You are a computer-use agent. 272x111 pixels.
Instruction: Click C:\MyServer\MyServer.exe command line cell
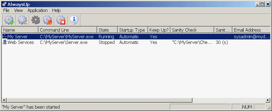pos(67,37)
